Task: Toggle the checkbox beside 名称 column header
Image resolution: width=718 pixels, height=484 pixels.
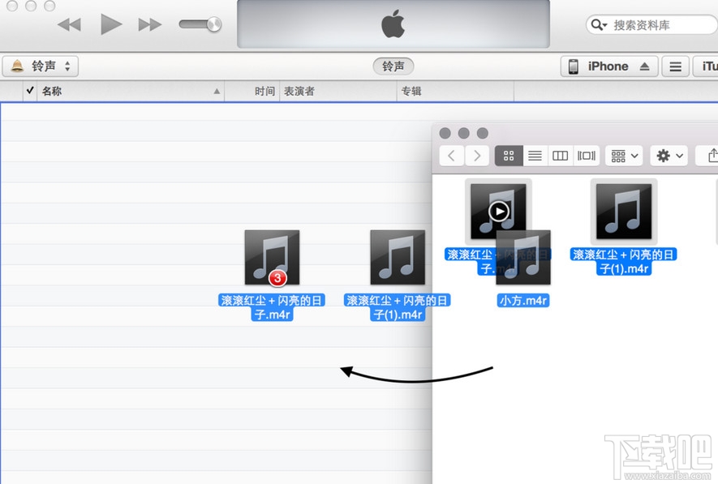Action: (29, 91)
